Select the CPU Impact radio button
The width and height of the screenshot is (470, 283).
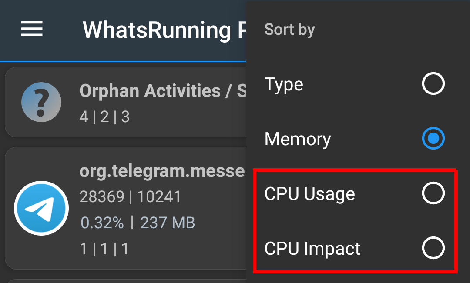pos(433,249)
